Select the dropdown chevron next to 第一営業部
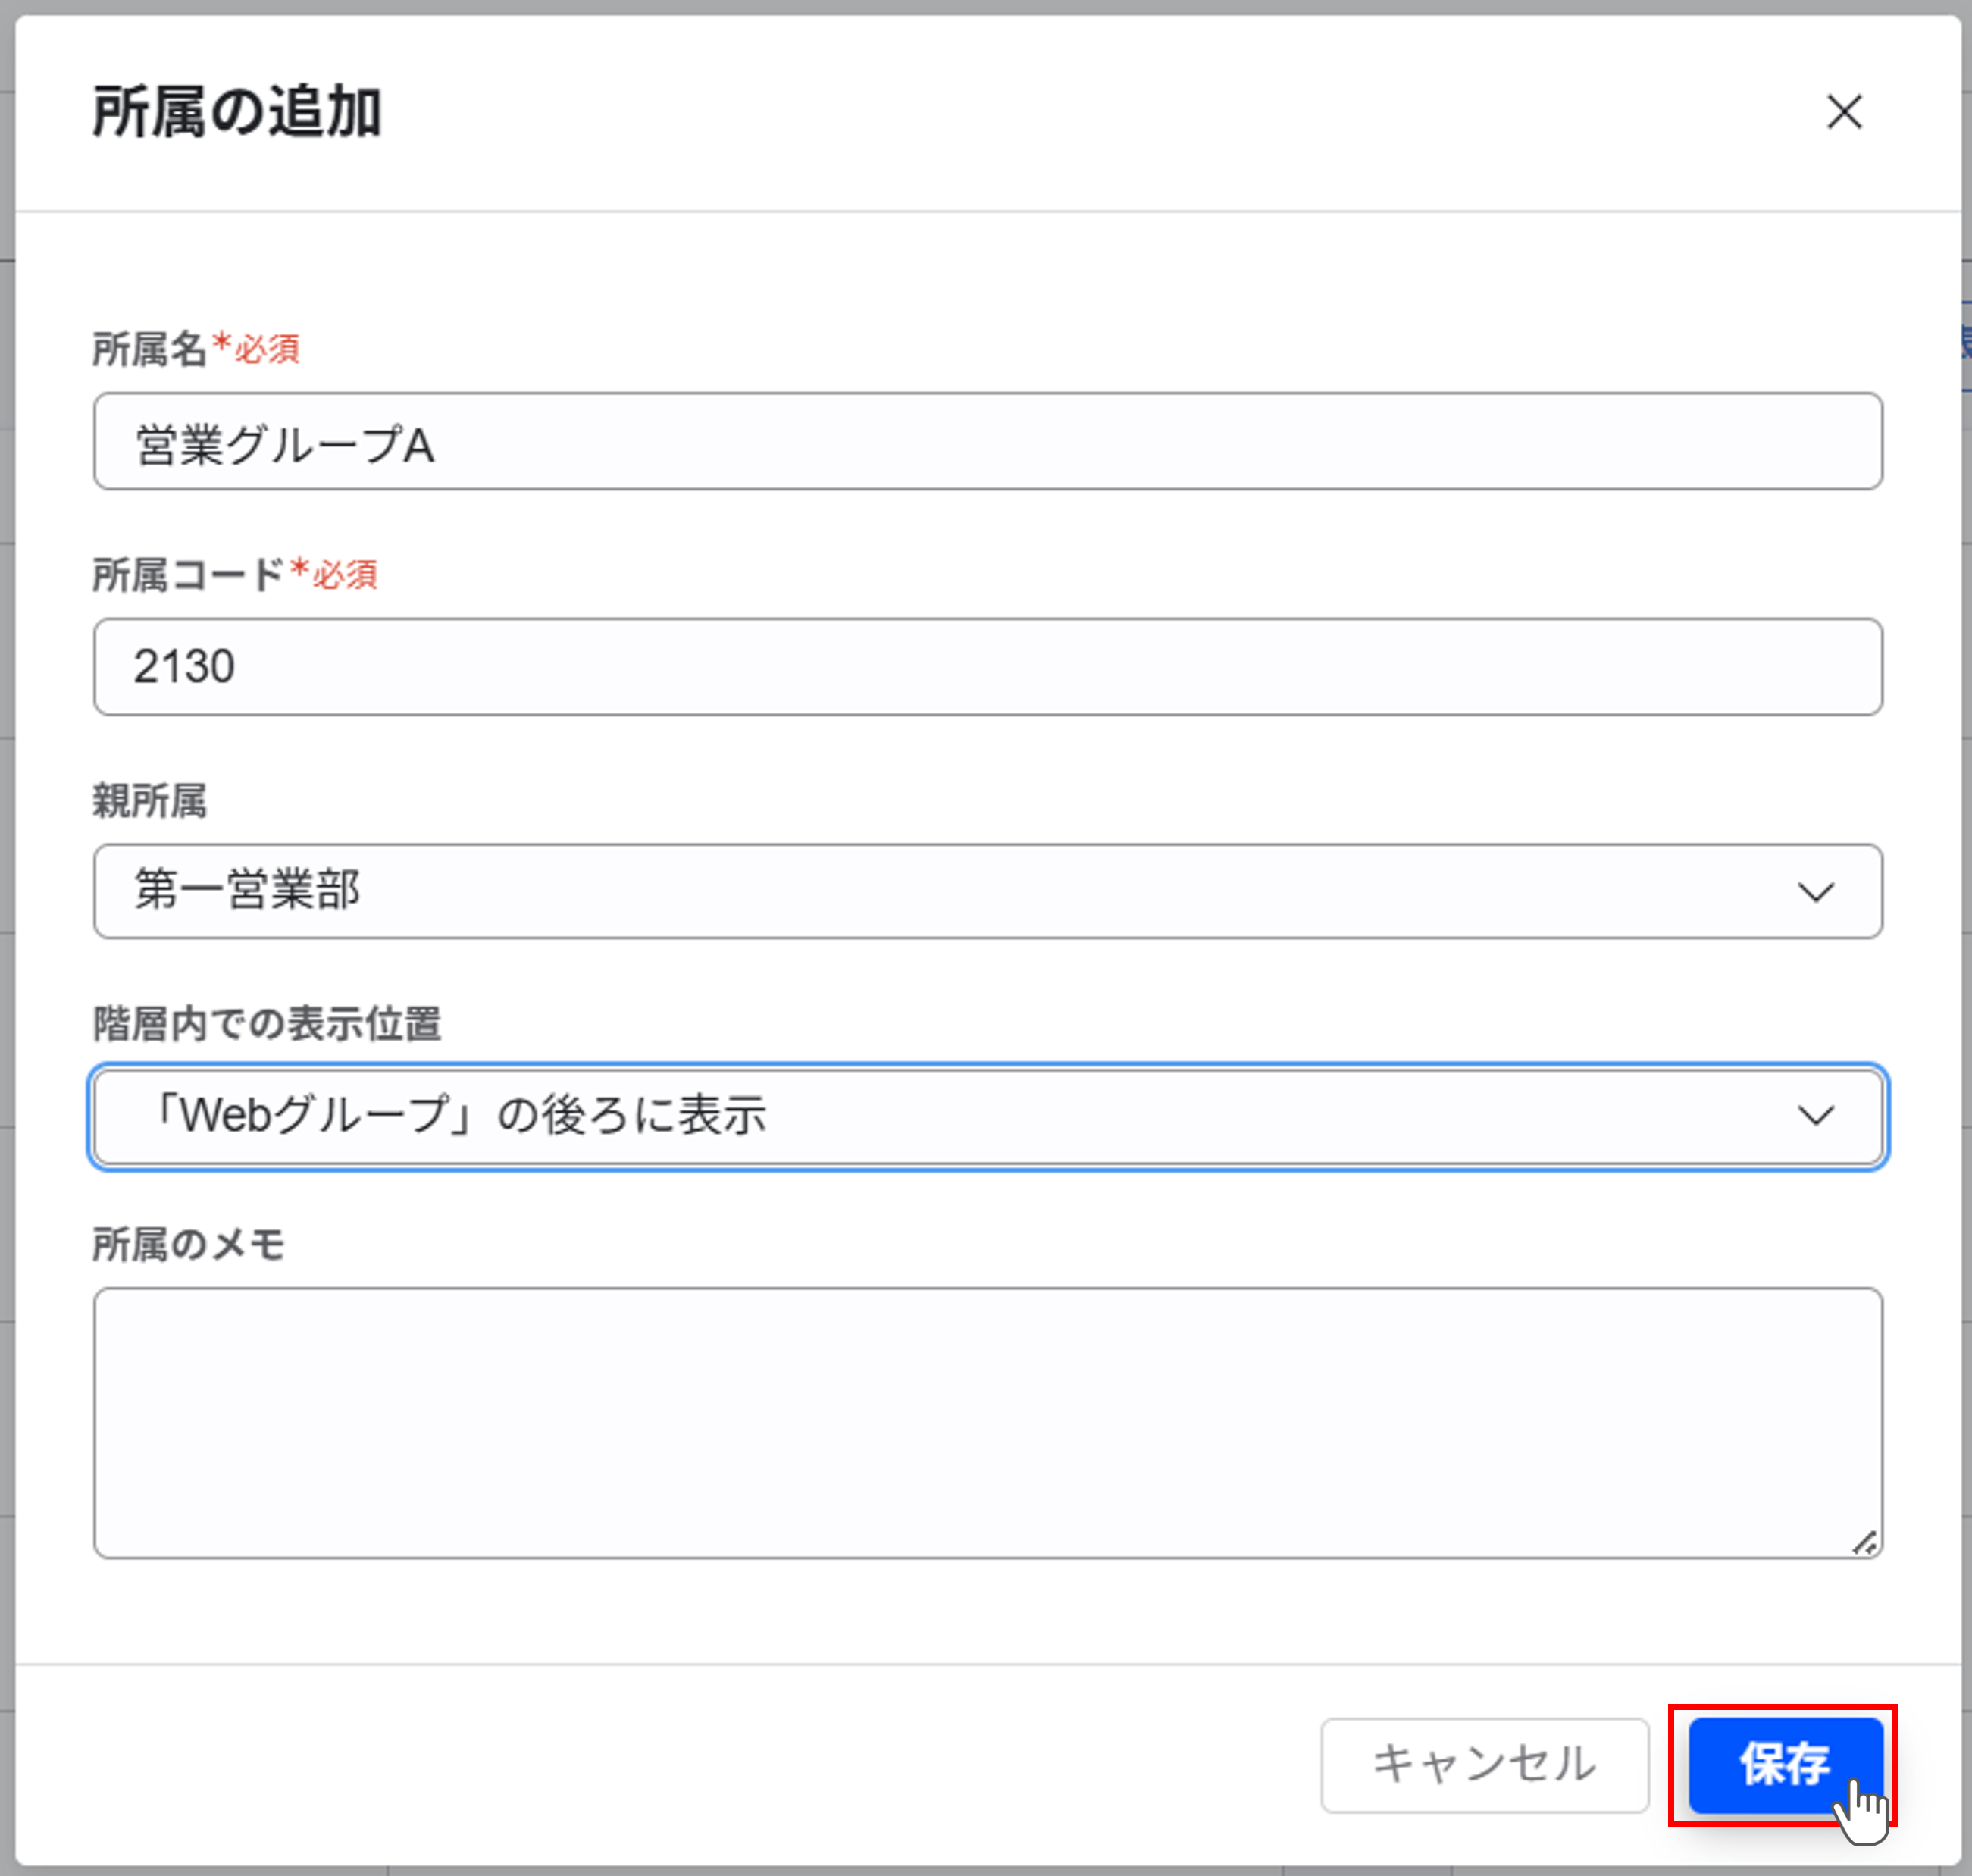This screenshot has height=1876, width=1972. coord(1815,892)
